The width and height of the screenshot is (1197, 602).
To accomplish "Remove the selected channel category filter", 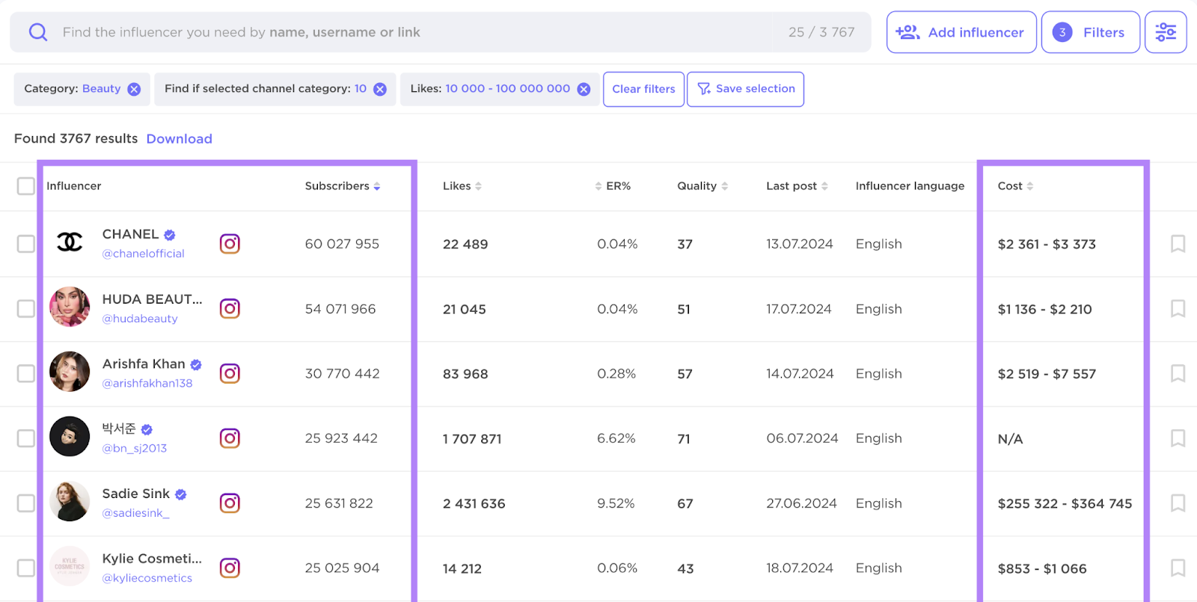I will 380,89.
